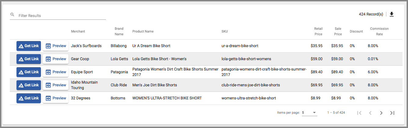The image size is (408, 128).
Task: Download the 424 records as a file
Action: [392, 14]
